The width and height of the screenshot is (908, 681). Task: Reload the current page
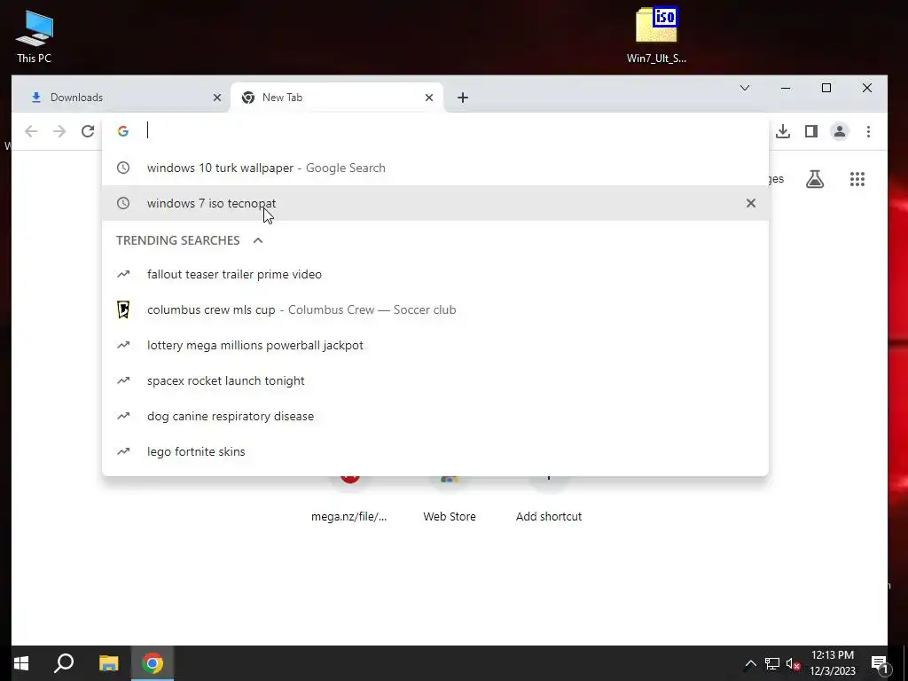88,131
